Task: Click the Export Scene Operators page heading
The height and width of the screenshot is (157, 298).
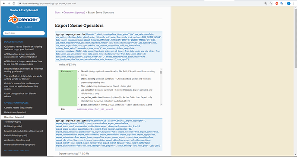Action: [x=79, y=26]
